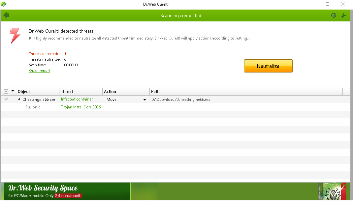Click the red lightning threat icon
Image resolution: width=353 pixels, height=202 pixels.
coord(15,35)
